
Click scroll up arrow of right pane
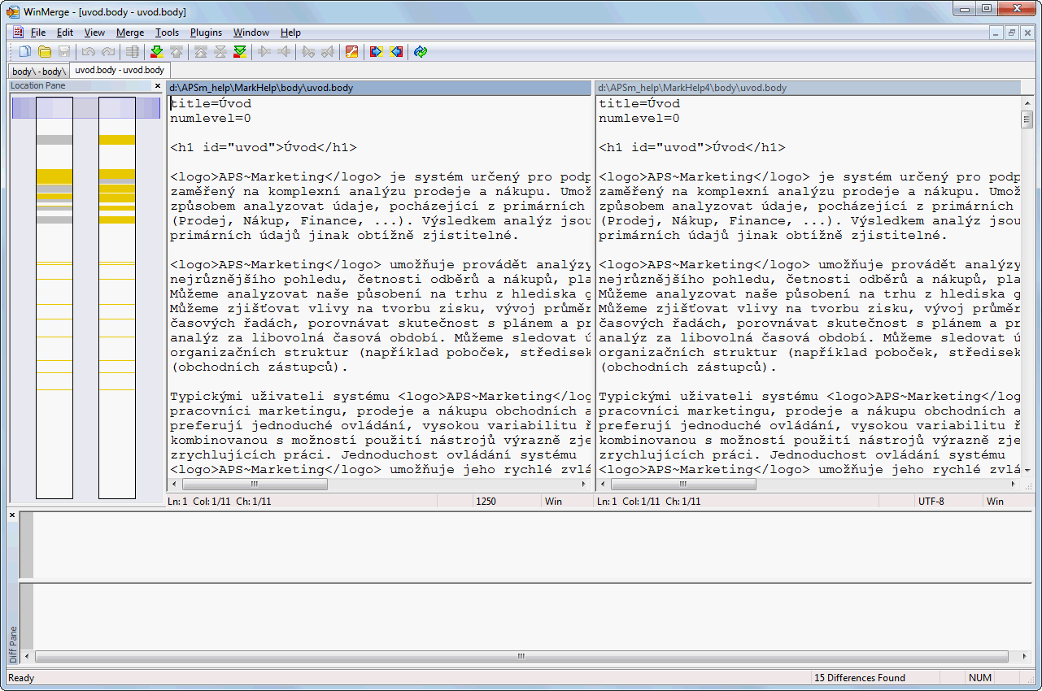point(1027,102)
